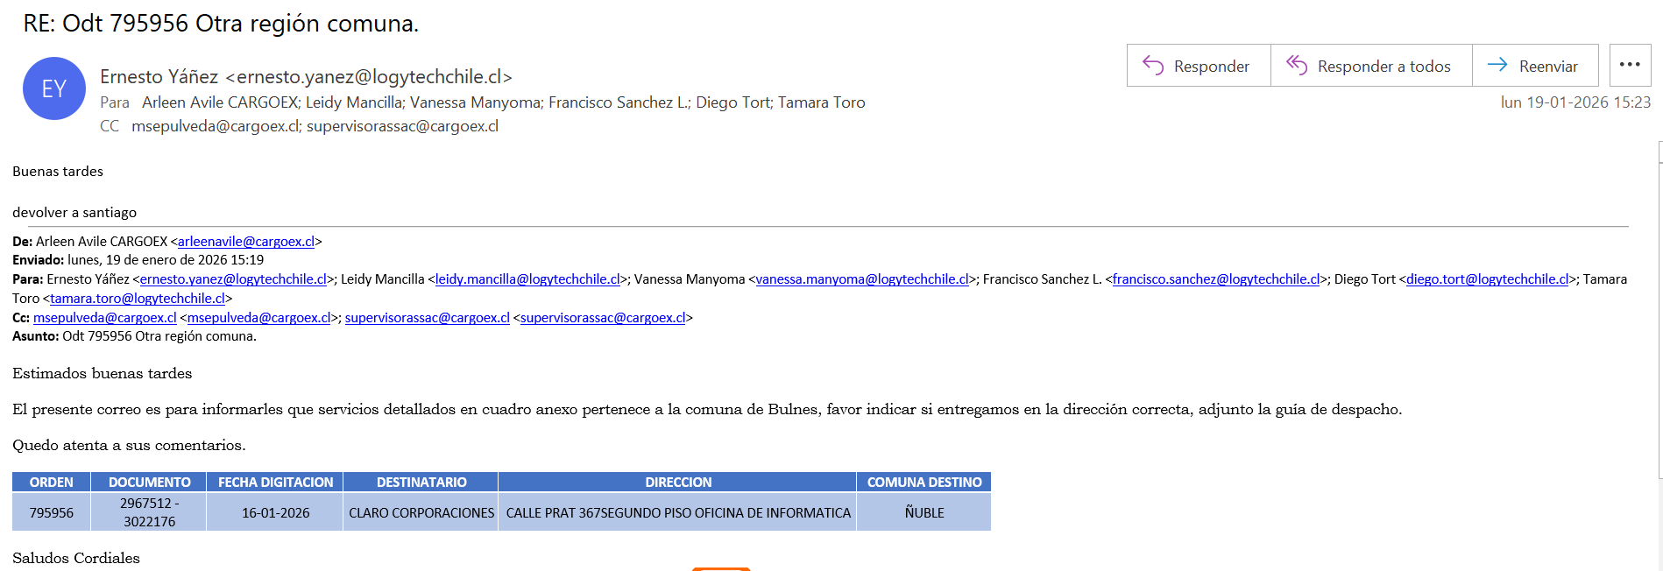The width and height of the screenshot is (1663, 571).
Task: Click francisco.sanchez@logytechchile.cl email link
Action: click(x=1216, y=279)
